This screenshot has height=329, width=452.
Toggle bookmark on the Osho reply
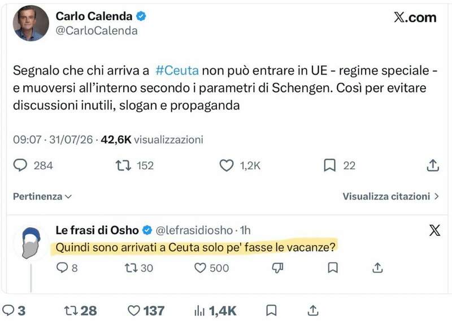click(333, 268)
